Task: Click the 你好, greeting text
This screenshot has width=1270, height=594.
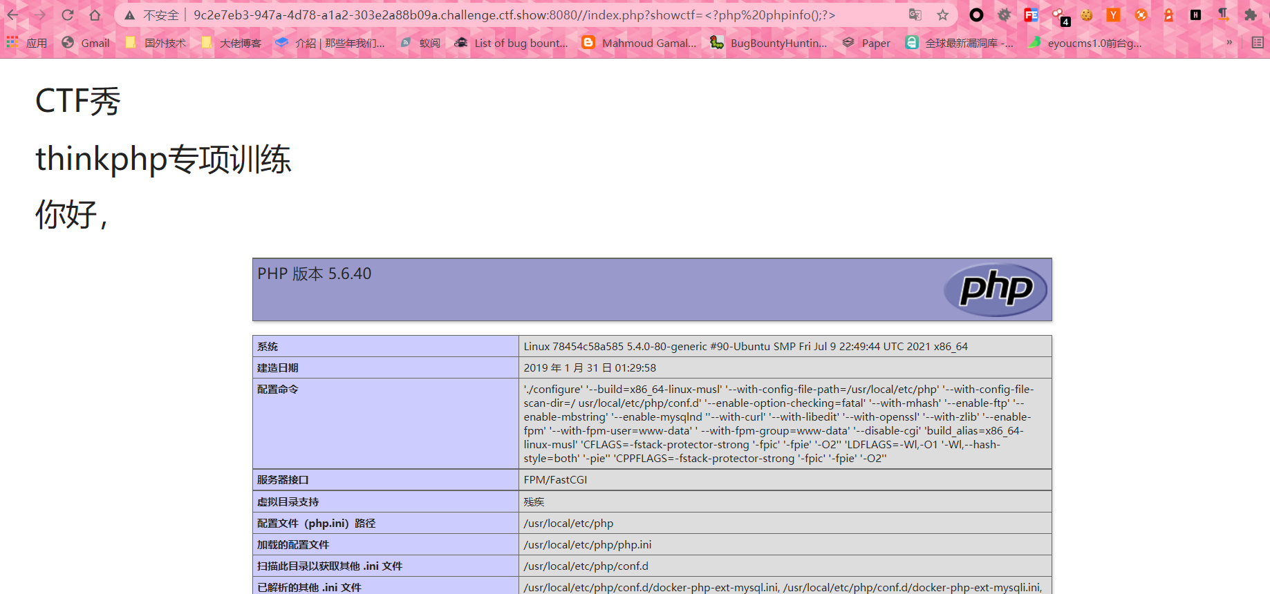Action: (x=72, y=215)
